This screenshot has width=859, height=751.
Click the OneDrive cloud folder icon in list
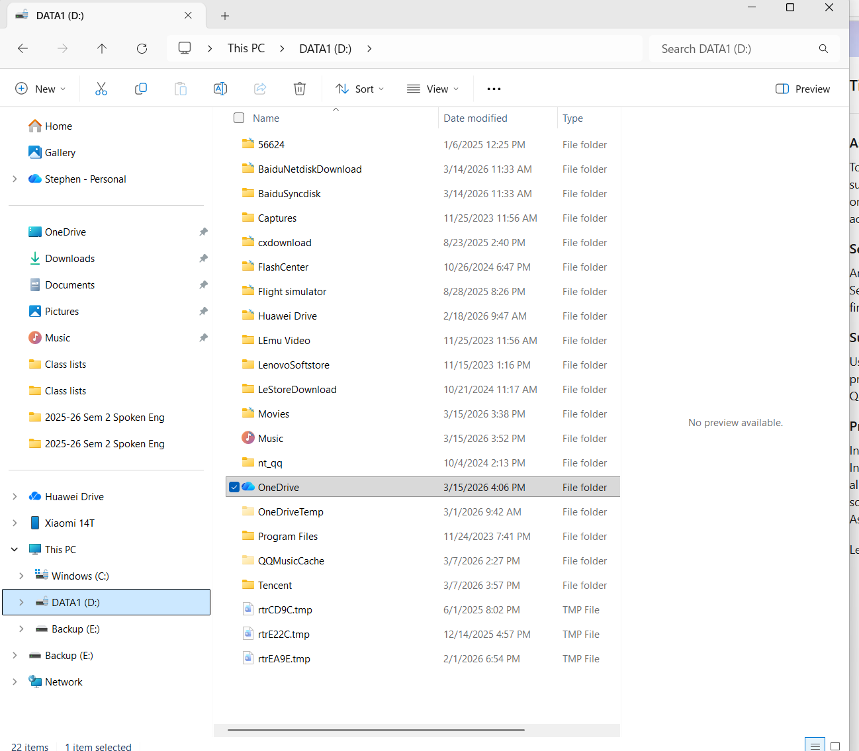[x=248, y=486]
